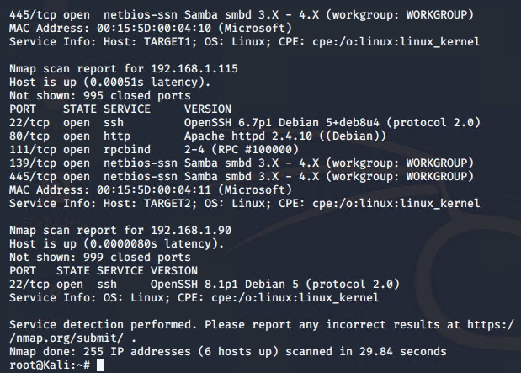
Task: Click MAC address 00:15:5D:00:04:10
Action: tap(154, 29)
